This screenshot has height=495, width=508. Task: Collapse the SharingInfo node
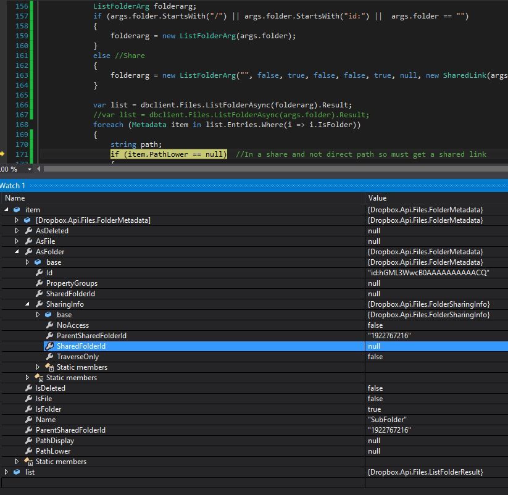28,304
